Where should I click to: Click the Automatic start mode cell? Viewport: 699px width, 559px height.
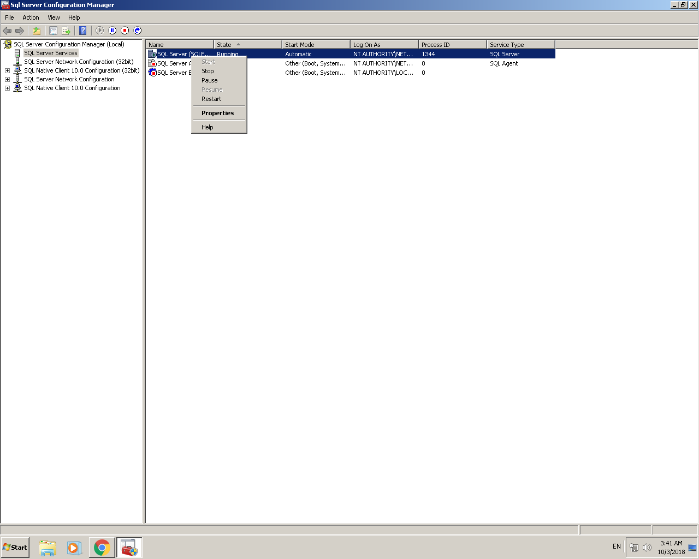point(298,54)
